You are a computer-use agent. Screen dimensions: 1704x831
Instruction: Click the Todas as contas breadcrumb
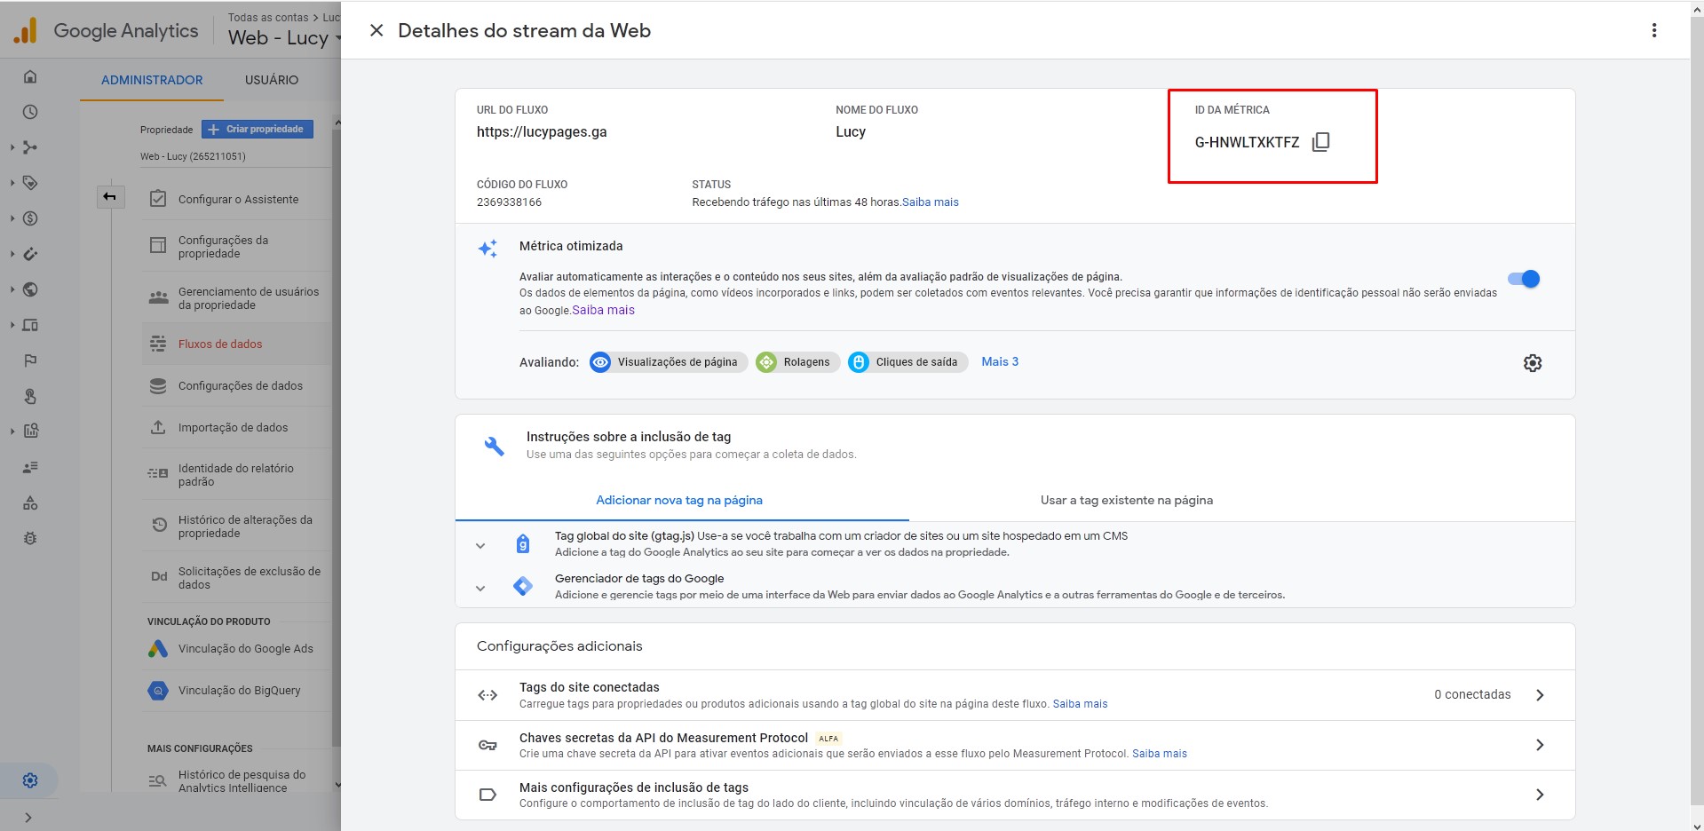point(268,17)
